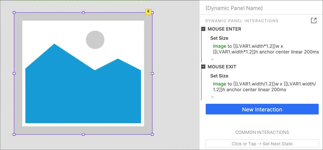Open the width/1.2 size target line
The image size is (323, 150).
(x=264, y=87)
